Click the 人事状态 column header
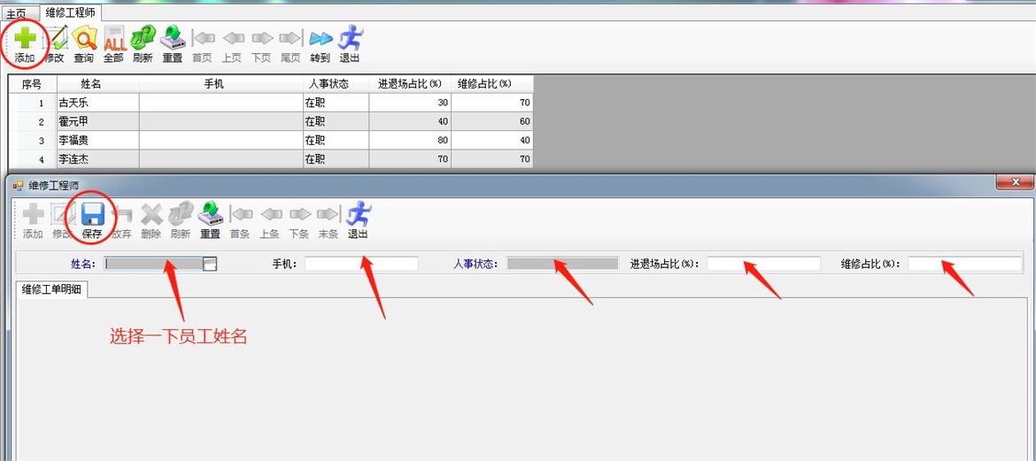The width and height of the screenshot is (1036, 461). 336,84
